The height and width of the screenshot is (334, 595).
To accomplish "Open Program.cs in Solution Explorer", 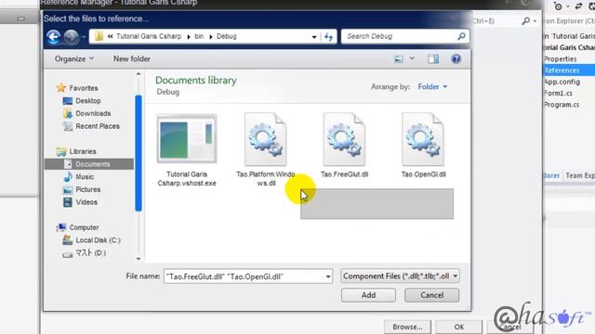I will coord(562,105).
